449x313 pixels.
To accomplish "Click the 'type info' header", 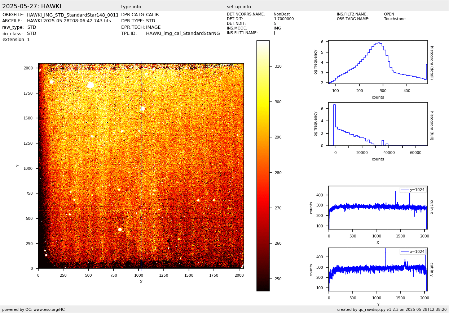I will pyautogui.click(x=131, y=7).
